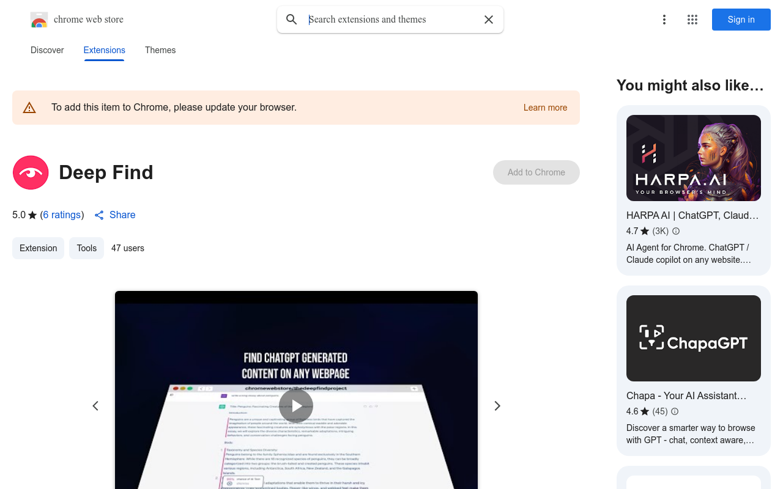Screen dimensions: 783x489
Task: Click the Deep Find title text
Action: 106,172
